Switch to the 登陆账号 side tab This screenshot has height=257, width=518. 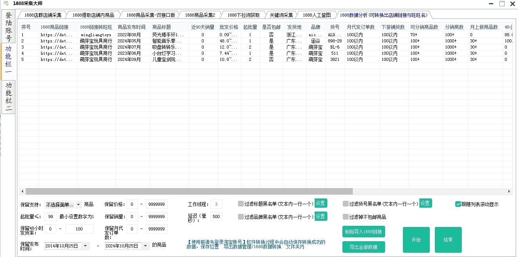[x=8, y=26]
